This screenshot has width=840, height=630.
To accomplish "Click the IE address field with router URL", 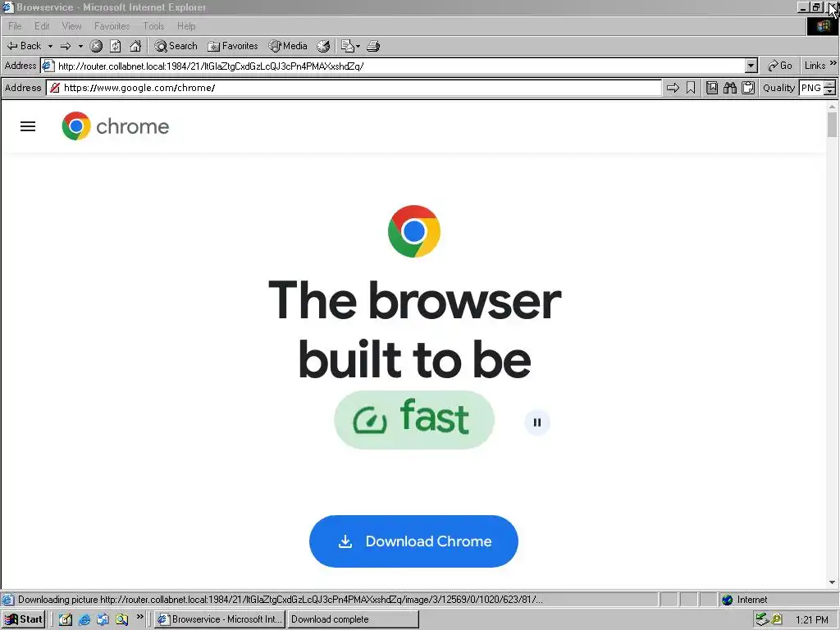I will 399,66.
